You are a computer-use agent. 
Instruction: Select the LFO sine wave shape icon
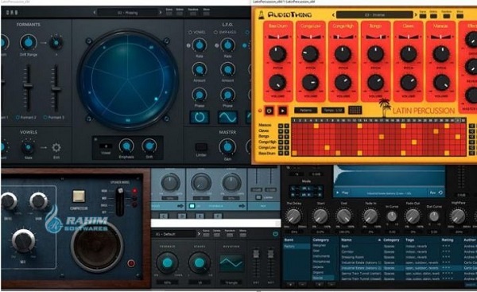(228, 117)
